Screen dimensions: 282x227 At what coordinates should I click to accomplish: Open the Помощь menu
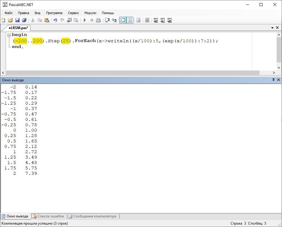(108, 13)
